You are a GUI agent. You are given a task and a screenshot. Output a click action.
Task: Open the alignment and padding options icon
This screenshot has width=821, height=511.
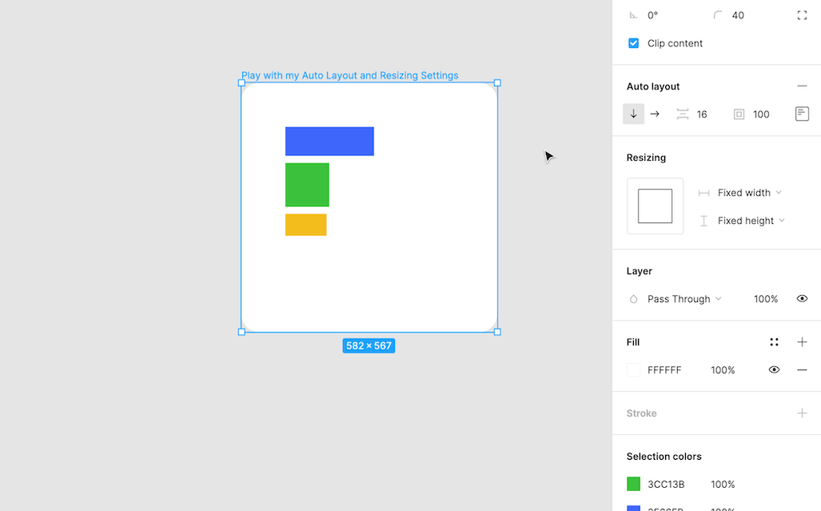pos(802,114)
